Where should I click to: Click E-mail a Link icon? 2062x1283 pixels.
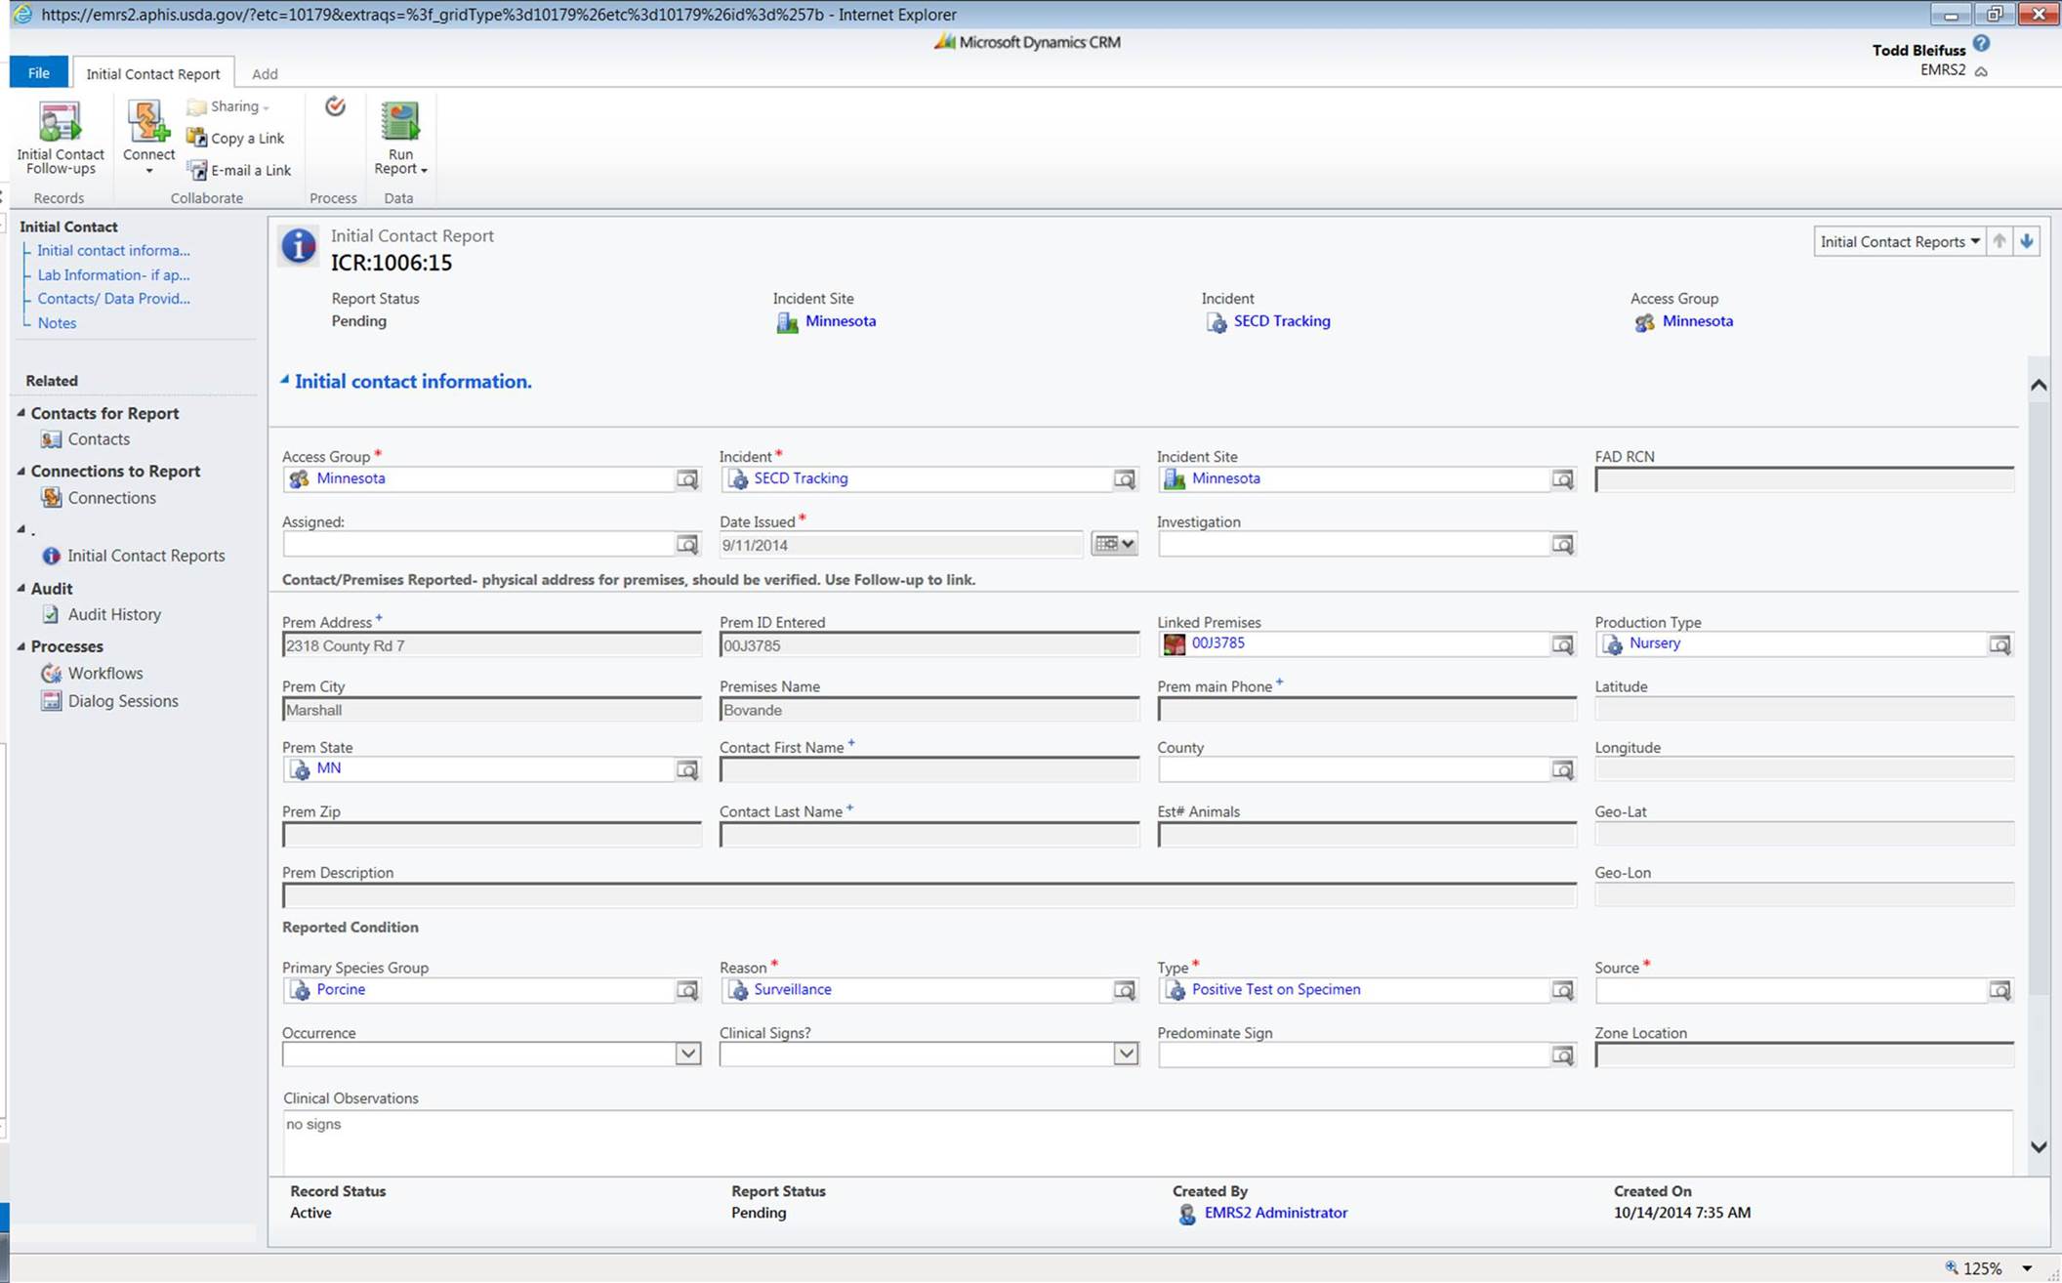[197, 170]
